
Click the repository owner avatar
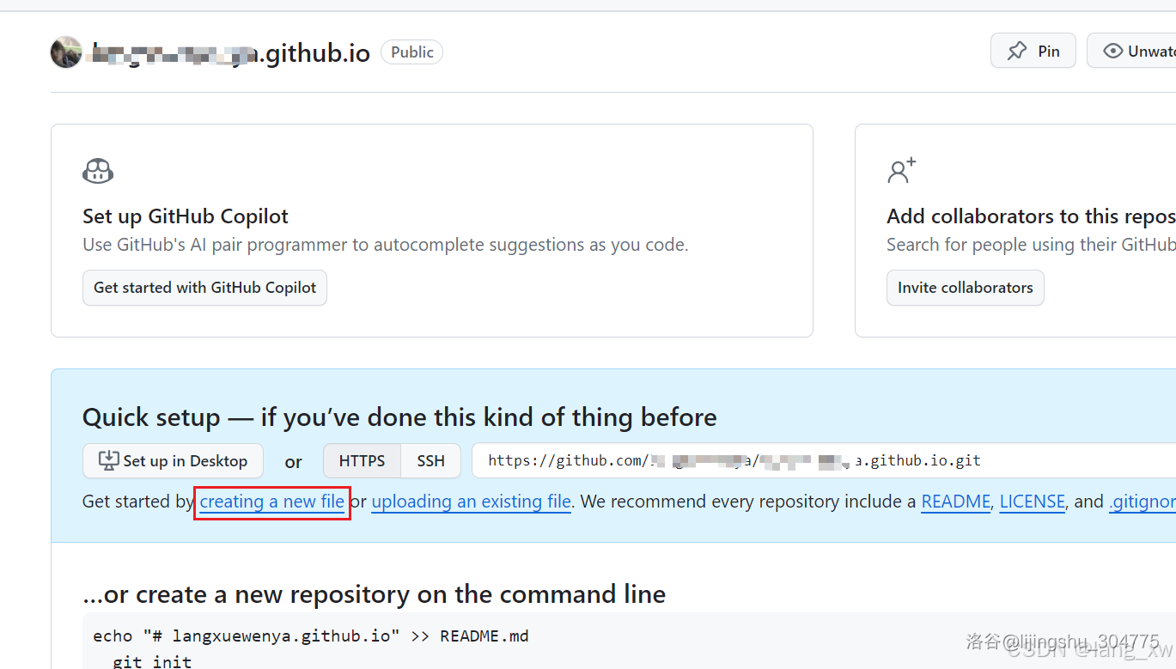point(66,52)
